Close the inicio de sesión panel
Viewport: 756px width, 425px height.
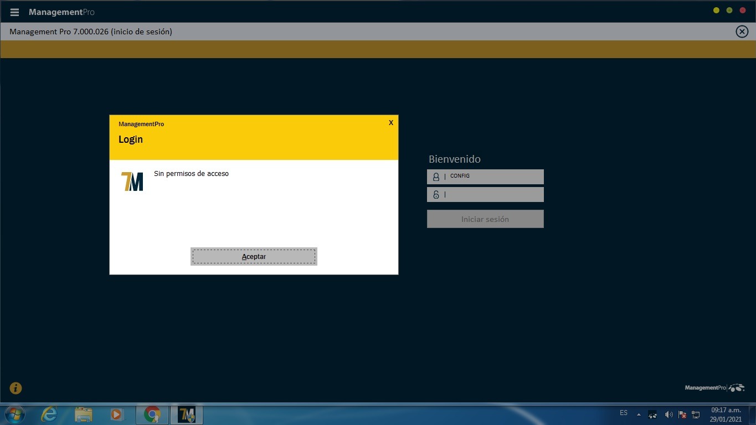[x=742, y=32]
